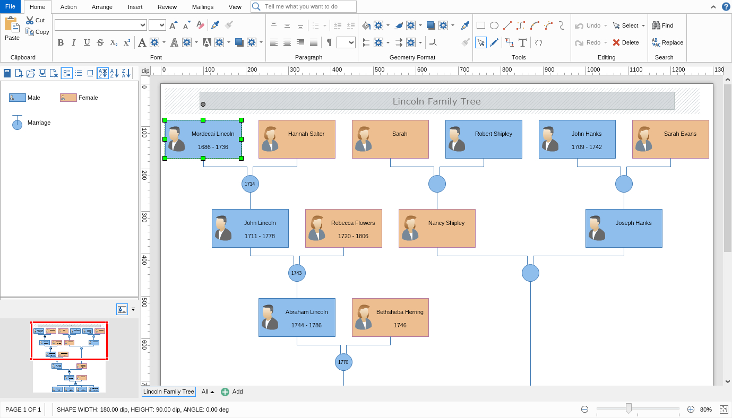Activate the Pencil tool in Tools
The height and width of the screenshot is (418, 732).
[x=494, y=42]
